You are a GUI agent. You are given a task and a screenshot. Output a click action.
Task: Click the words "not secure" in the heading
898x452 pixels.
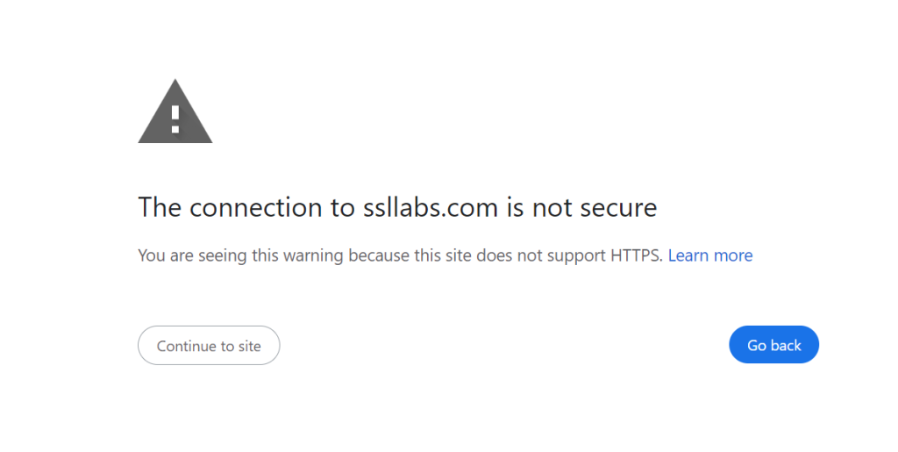594,208
